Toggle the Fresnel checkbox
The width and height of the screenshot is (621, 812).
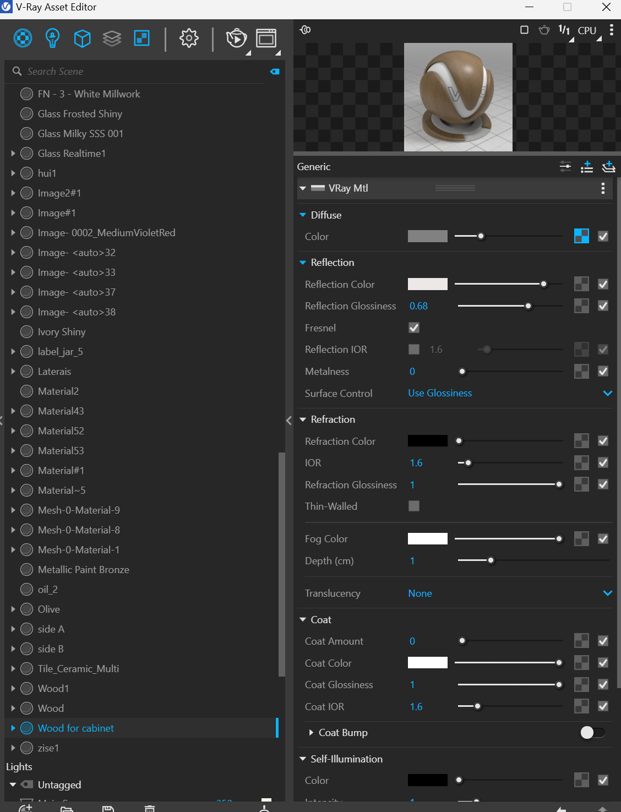coord(414,328)
